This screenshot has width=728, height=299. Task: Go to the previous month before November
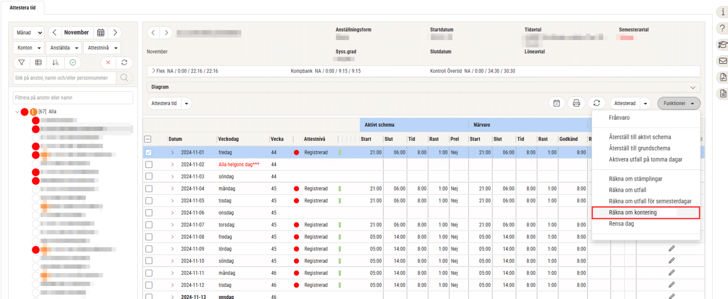click(54, 33)
